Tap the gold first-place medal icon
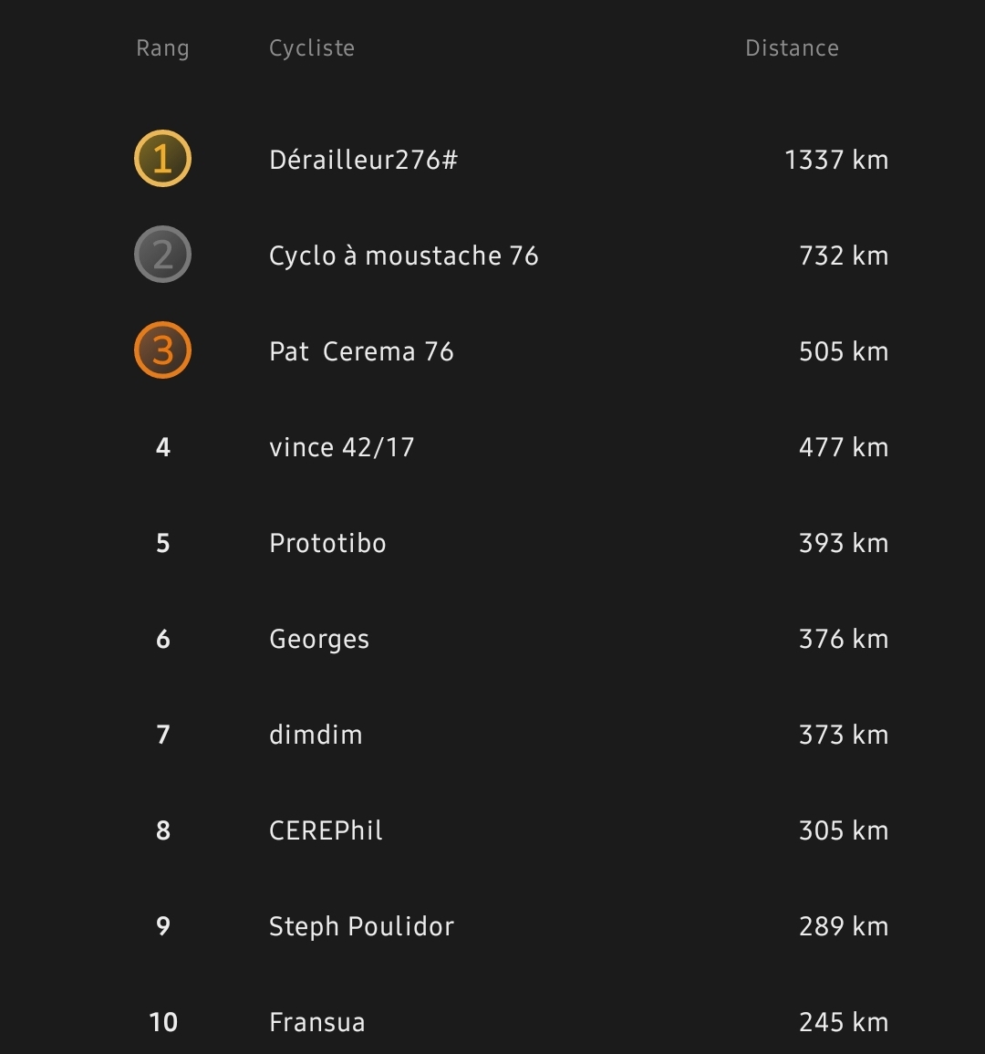 pos(162,159)
